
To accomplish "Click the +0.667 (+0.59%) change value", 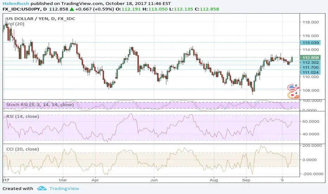I will (x=95, y=9).
